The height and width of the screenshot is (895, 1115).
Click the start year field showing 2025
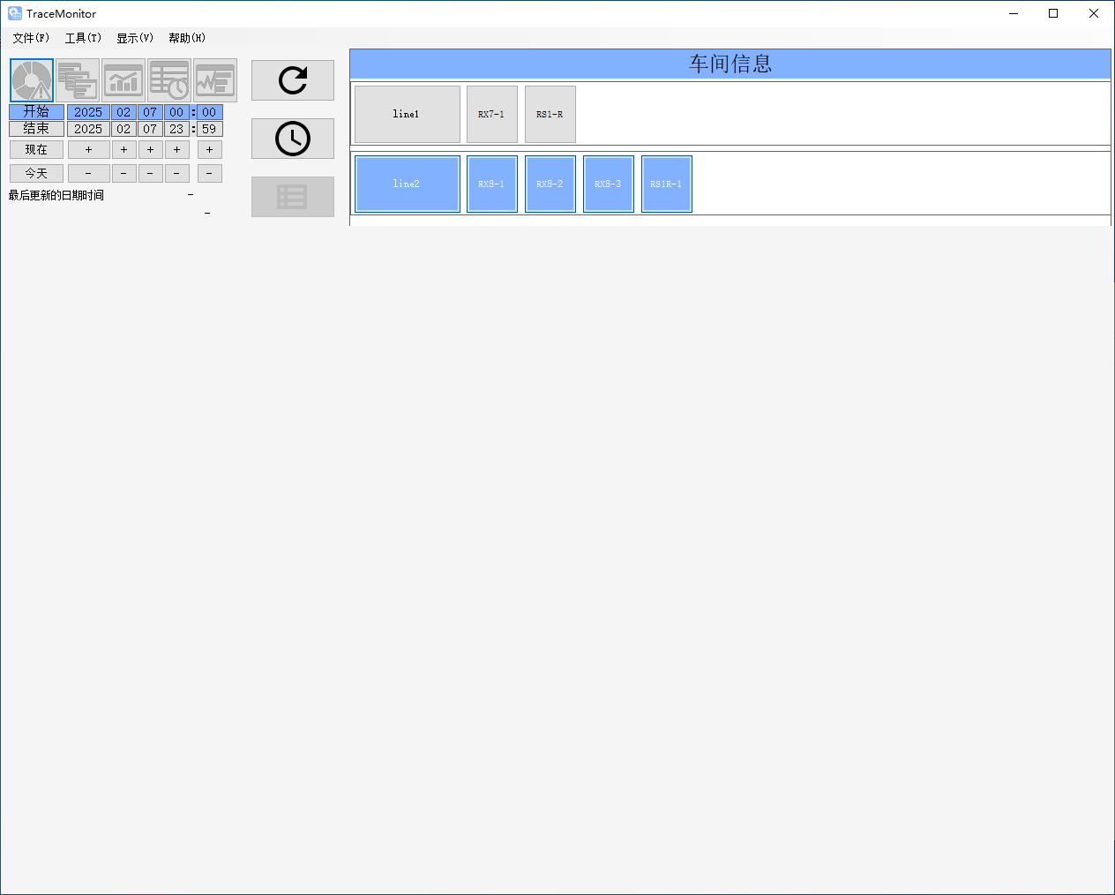click(88, 112)
